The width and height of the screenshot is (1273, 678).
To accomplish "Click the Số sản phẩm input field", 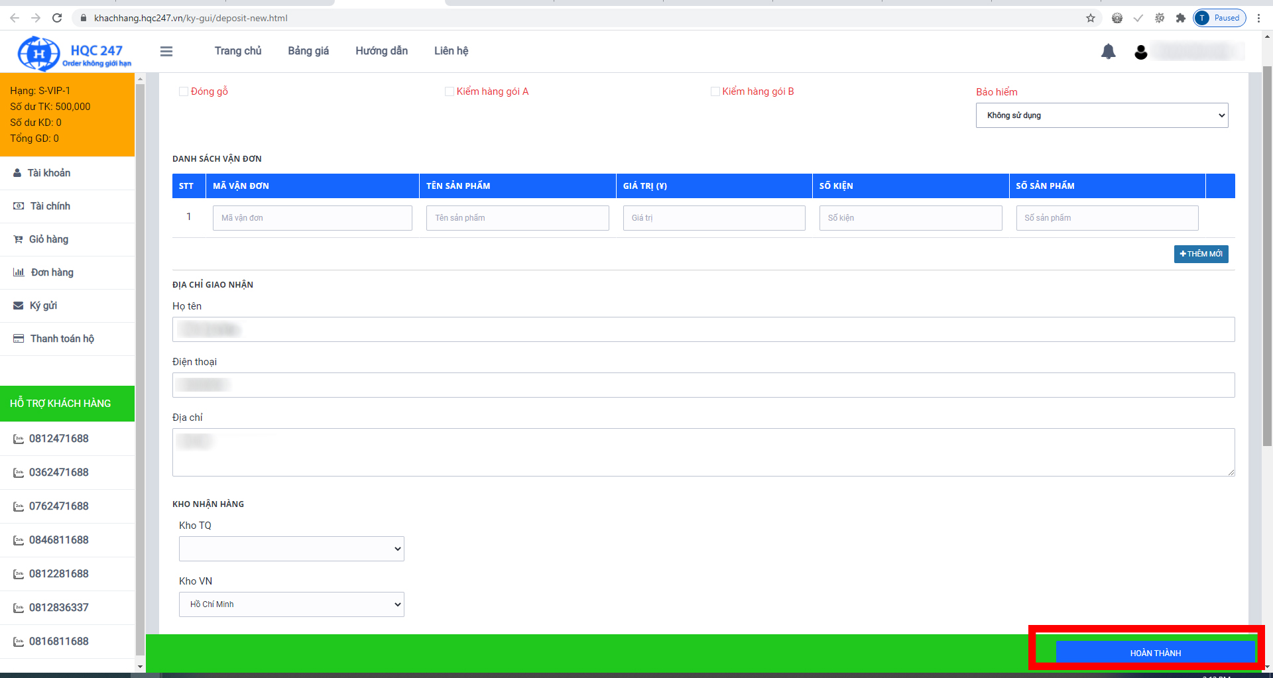I will tap(1107, 218).
